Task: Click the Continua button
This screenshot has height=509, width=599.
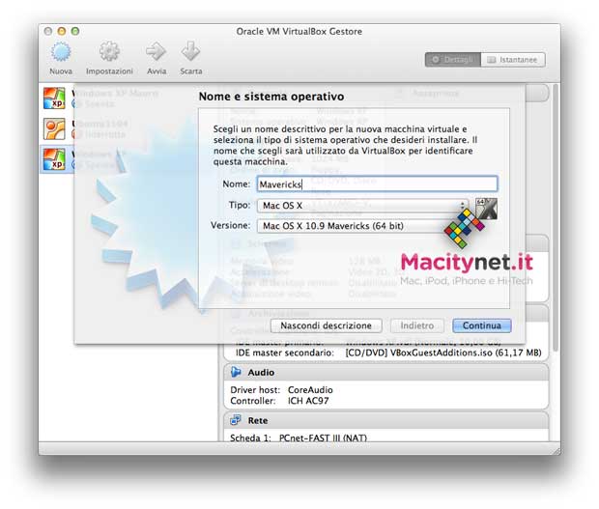Action: point(482,325)
